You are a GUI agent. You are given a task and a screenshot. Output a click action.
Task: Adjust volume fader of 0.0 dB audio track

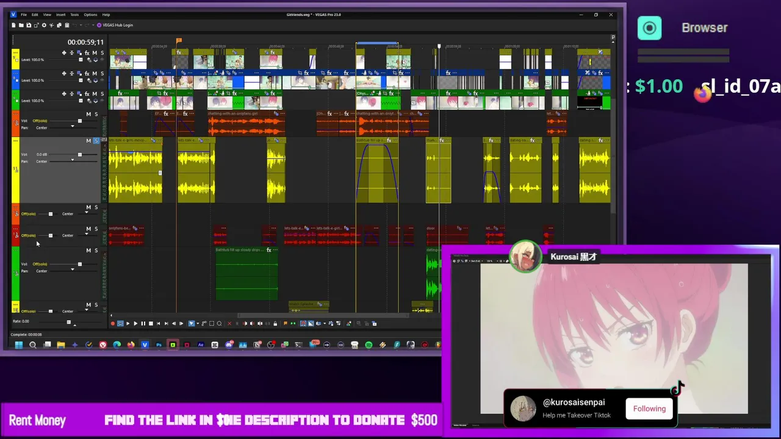[79, 155]
